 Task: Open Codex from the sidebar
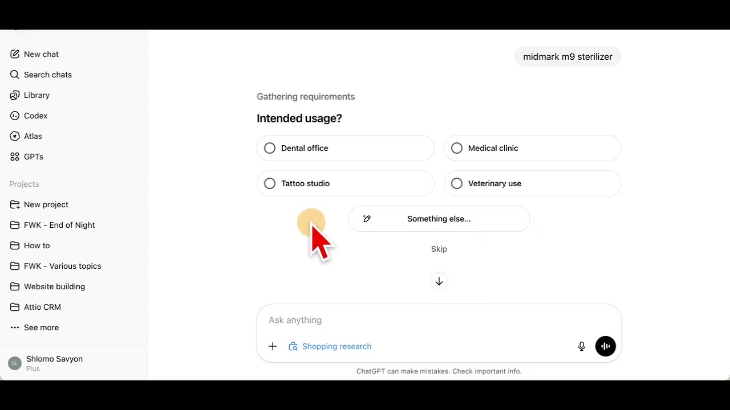[x=35, y=116]
